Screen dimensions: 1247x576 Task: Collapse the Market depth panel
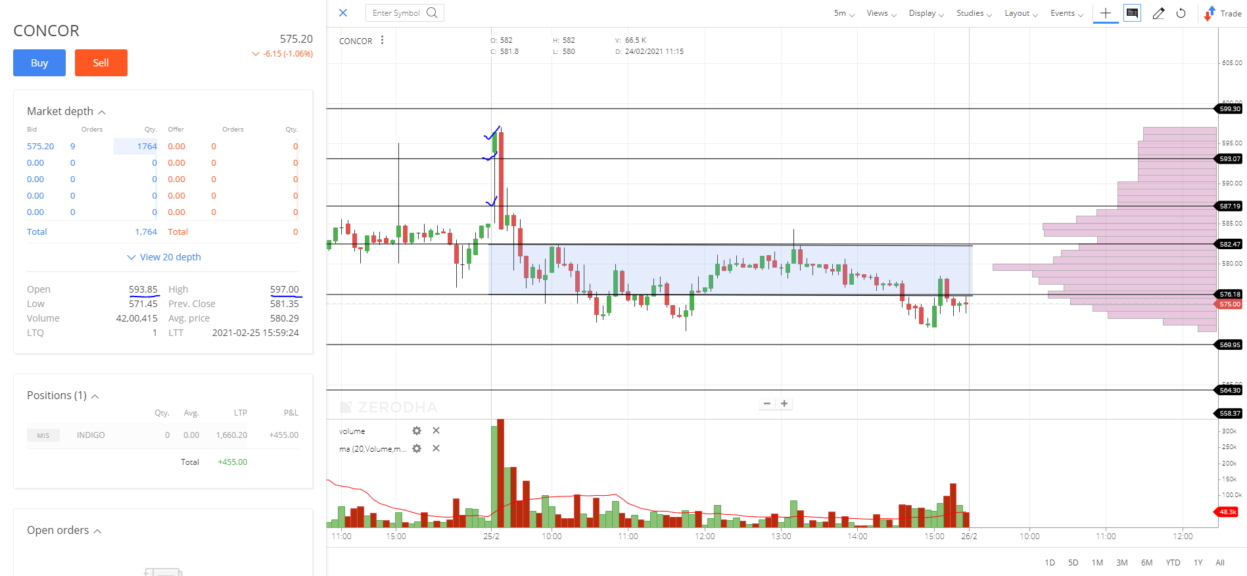[102, 112]
